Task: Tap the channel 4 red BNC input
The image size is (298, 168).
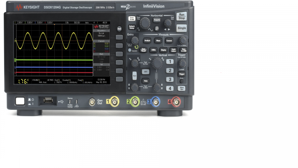Action: (176, 102)
